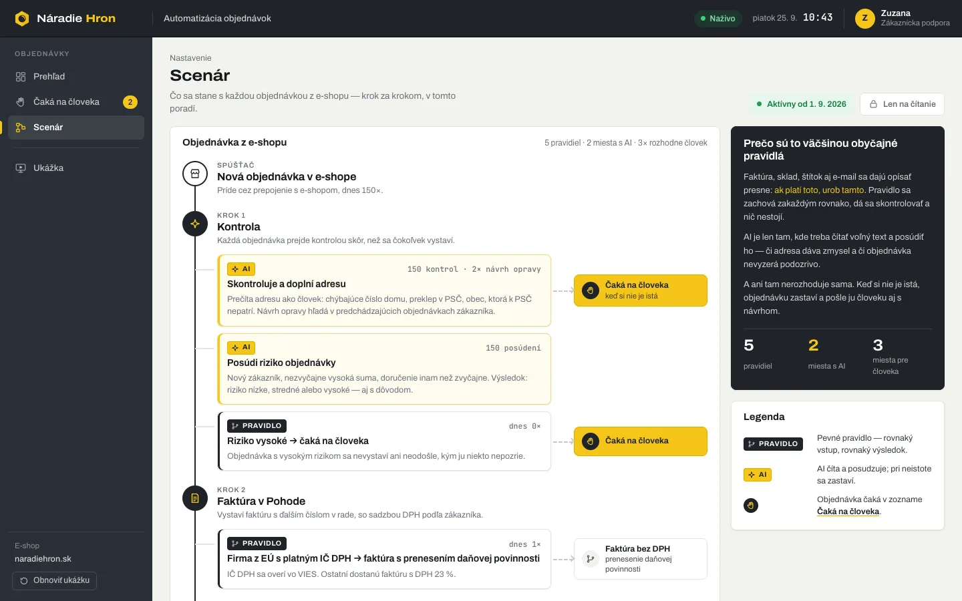Click the Faktúra bez DPH outcome card
The image size is (962, 601).
click(641, 559)
